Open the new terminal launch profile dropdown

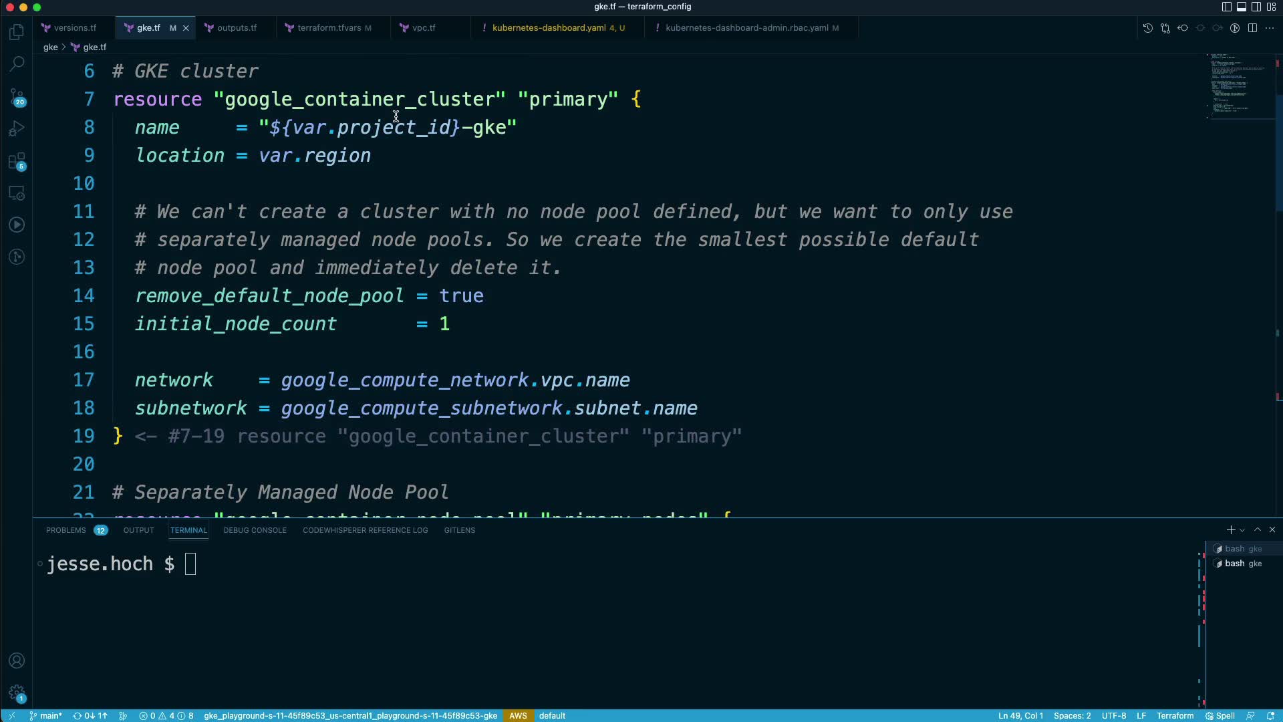click(1242, 530)
